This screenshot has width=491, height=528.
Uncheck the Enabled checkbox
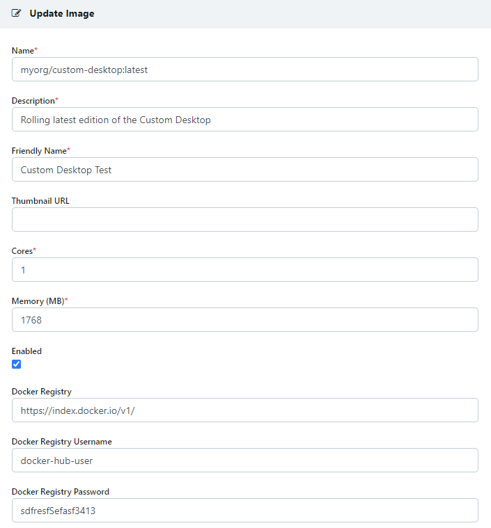(17, 365)
